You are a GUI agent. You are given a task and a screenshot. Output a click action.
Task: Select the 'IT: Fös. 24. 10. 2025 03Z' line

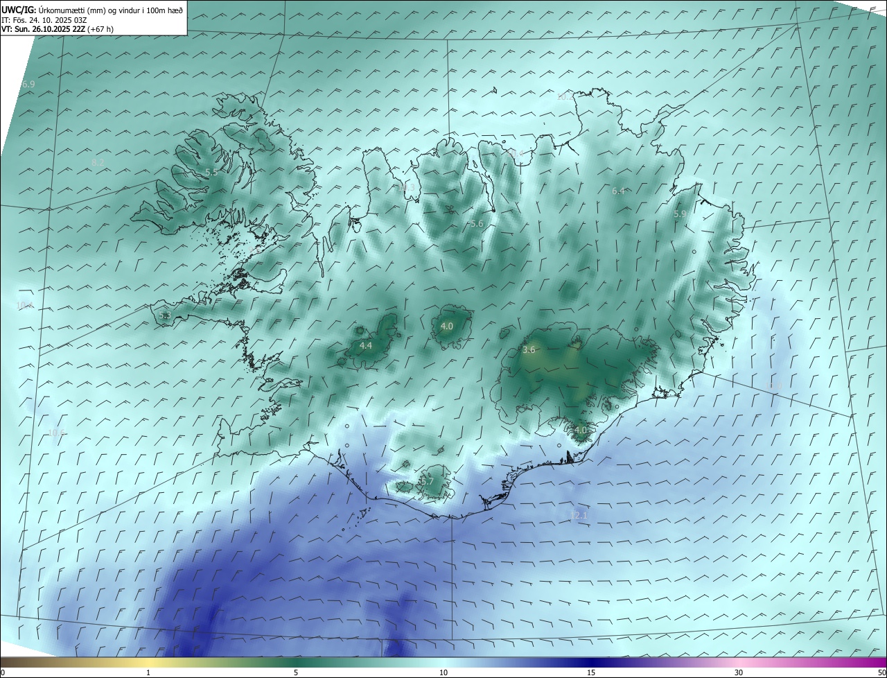(x=44, y=20)
